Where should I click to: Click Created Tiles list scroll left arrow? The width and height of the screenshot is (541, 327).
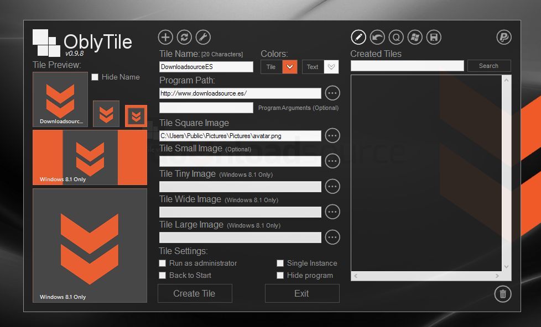pos(356,276)
